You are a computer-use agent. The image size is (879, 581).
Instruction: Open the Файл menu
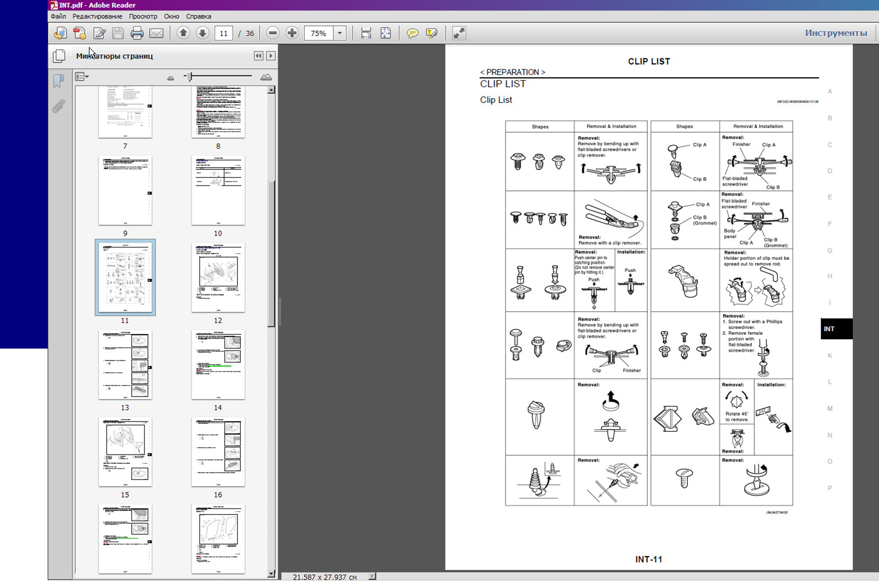click(58, 17)
